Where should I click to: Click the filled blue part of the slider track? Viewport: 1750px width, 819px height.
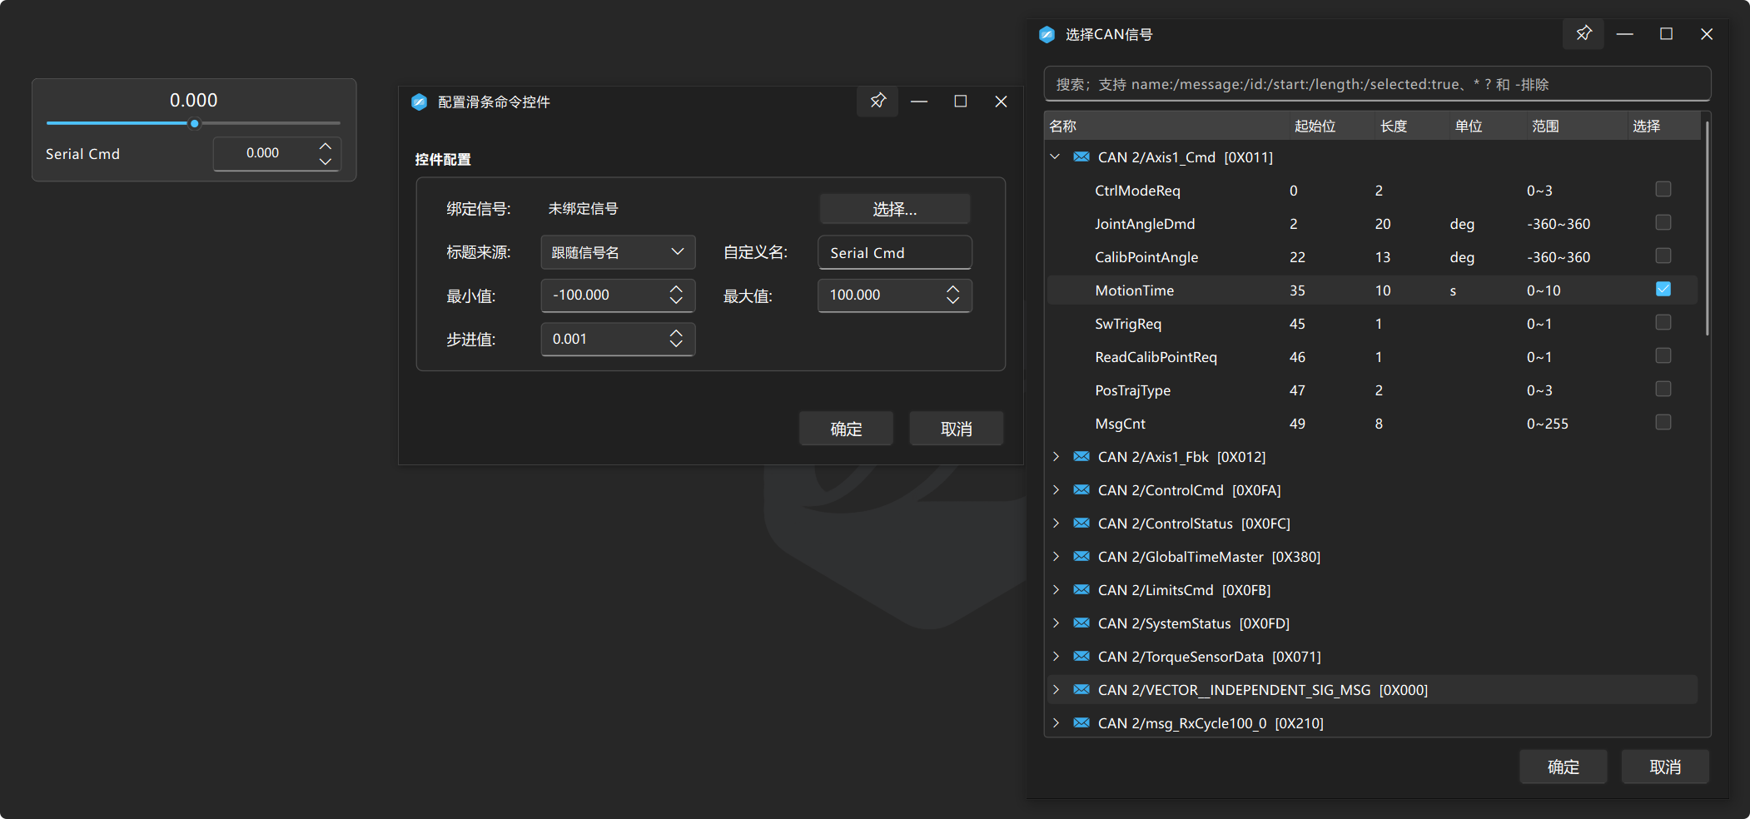117,123
